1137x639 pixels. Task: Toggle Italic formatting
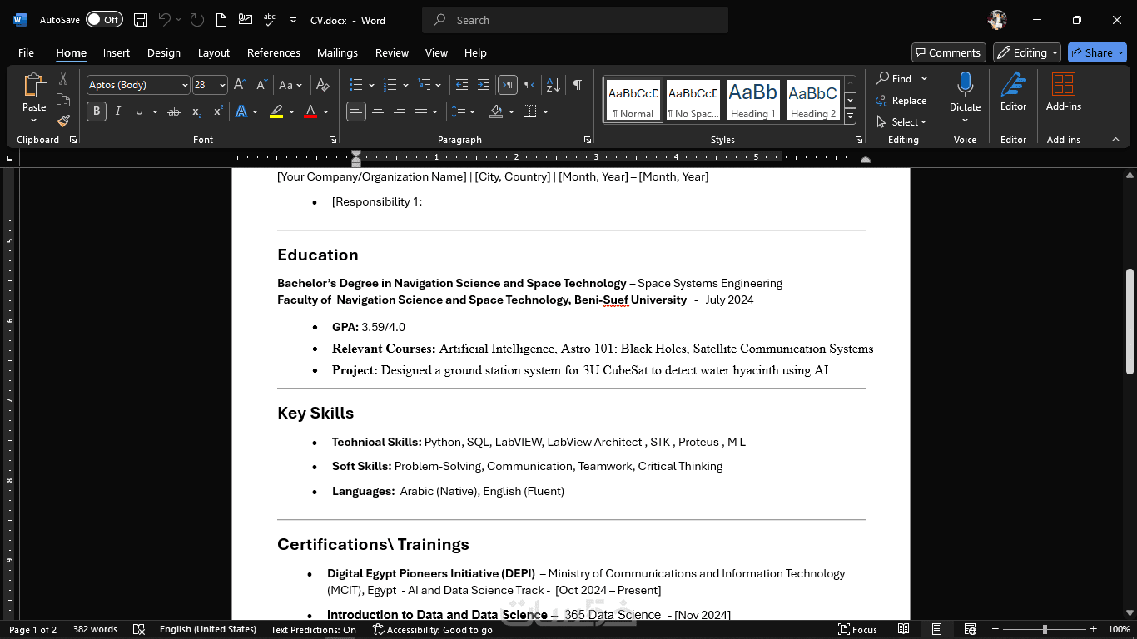tap(118, 111)
